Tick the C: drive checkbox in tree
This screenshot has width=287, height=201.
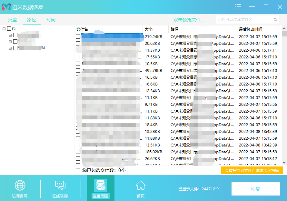pos(9,29)
